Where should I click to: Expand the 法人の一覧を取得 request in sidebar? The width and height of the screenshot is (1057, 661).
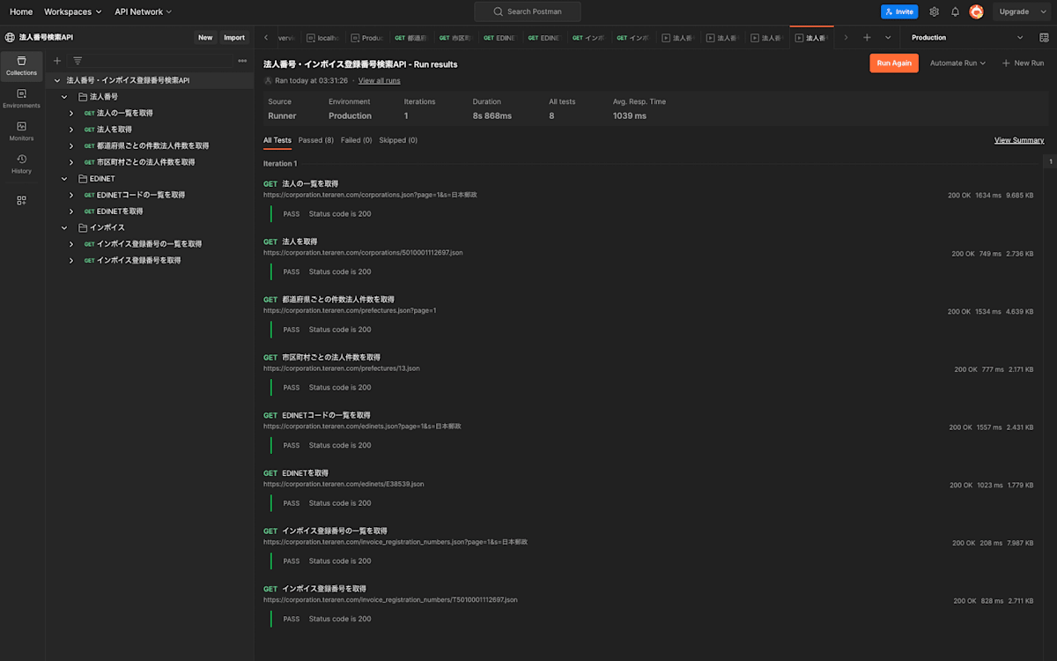click(71, 113)
